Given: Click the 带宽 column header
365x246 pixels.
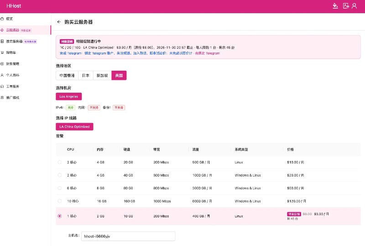Looking at the screenshot, I should tap(156, 149).
